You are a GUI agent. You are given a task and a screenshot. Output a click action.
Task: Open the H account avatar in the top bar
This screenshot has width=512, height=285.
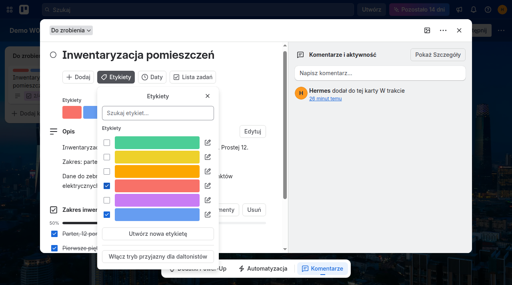click(x=502, y=10)
